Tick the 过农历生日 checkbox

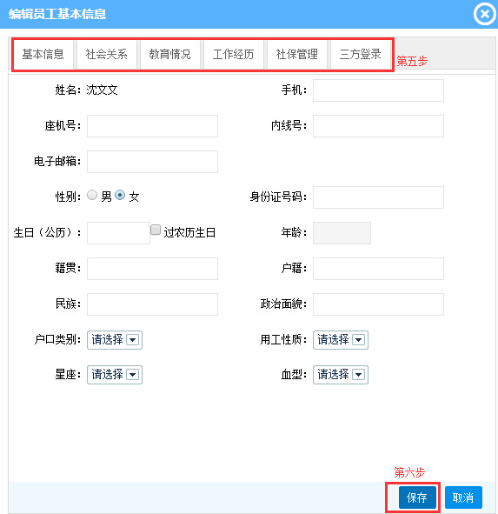point(156,230)
